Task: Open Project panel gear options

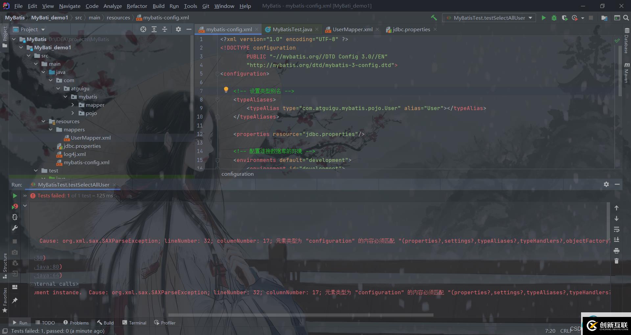Action: (x=178, y=29)
